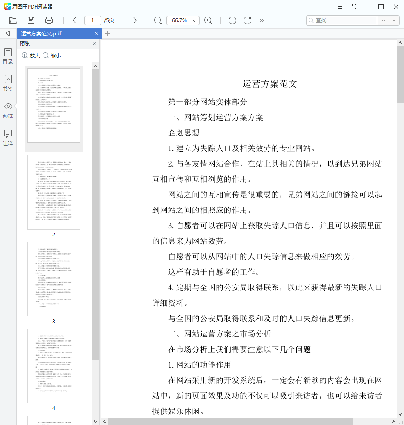404x425 pixels.
Task: Print the document using the printer icon
Action: tap(49, 20)
